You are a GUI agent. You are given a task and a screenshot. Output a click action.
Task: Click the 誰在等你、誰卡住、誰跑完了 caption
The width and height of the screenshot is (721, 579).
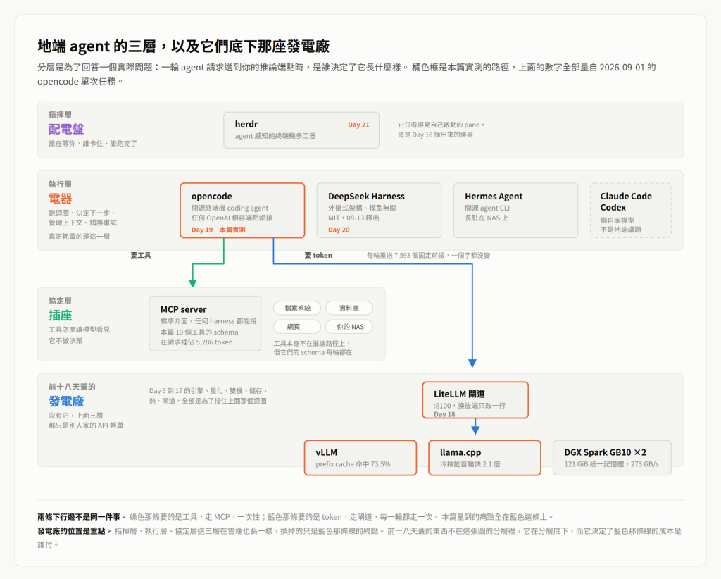pyautogui.click(x=93, y=144)
